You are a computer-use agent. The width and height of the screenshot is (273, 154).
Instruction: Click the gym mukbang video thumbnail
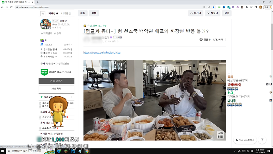pos(155,100)
